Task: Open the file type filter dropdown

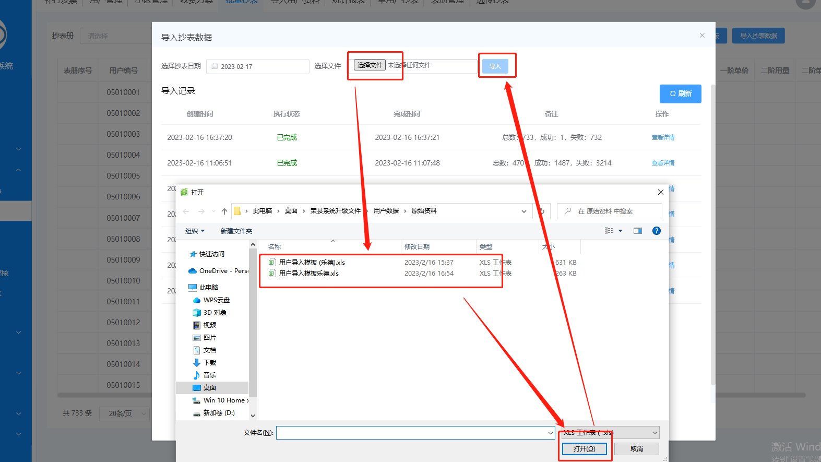Action: (611, 433)
